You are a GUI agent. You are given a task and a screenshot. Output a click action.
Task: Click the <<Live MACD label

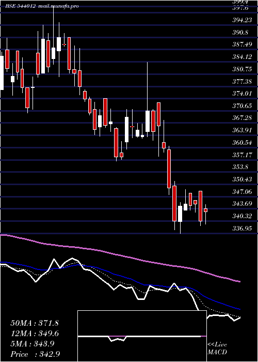(217, 349)
